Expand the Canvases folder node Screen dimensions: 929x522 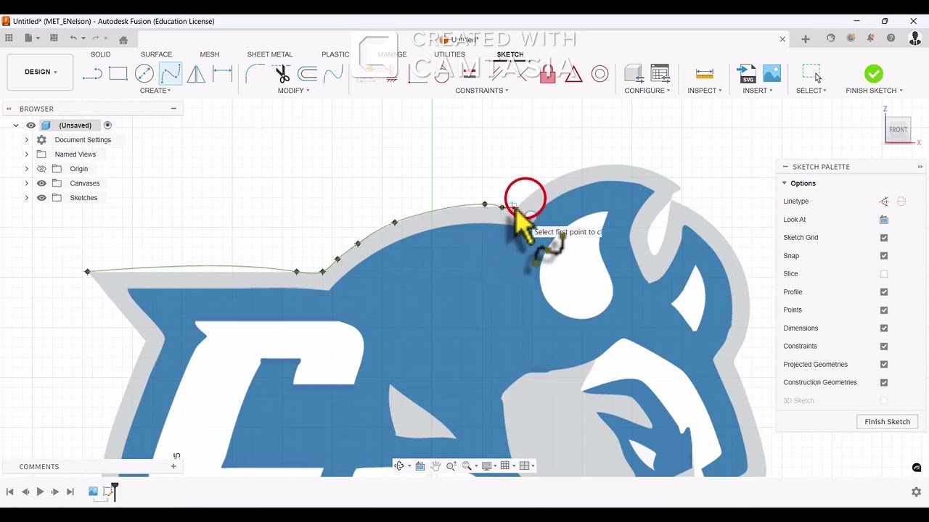click(x=27, y=183)
